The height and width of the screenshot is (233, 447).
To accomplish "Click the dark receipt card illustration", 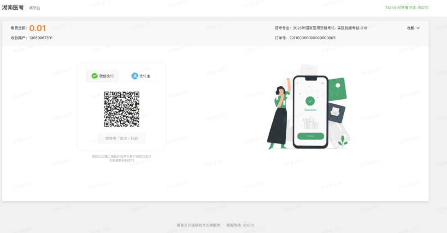I will pyautogui.click(x=336, y=112).
